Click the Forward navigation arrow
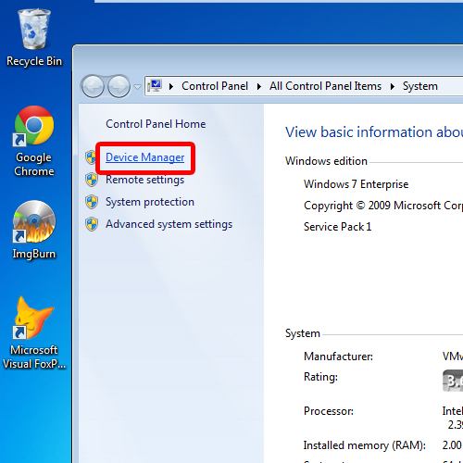Screen dimensions: 463x463 click(x=119, y=86)
